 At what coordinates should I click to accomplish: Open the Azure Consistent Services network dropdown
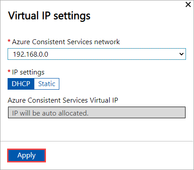[x=97, y=54]
